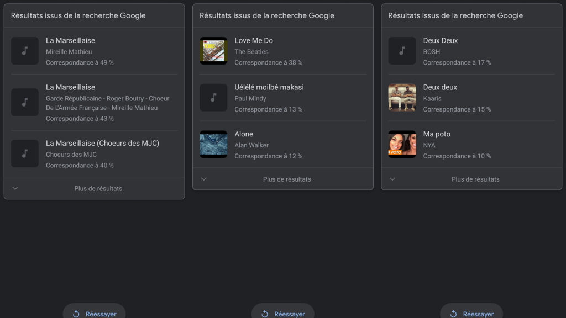The image size is (566, 318).
Task: Open the Ma poto cover image
Action: [x=402, y=144]
